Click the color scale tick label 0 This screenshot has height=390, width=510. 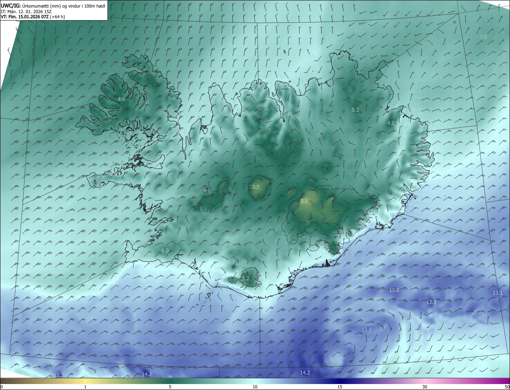(x=2, y=387)
